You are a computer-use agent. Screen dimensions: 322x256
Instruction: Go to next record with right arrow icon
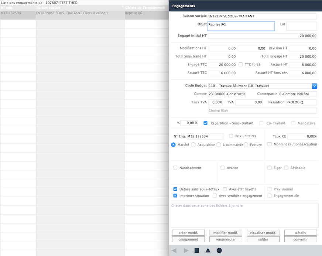[186, 250]
